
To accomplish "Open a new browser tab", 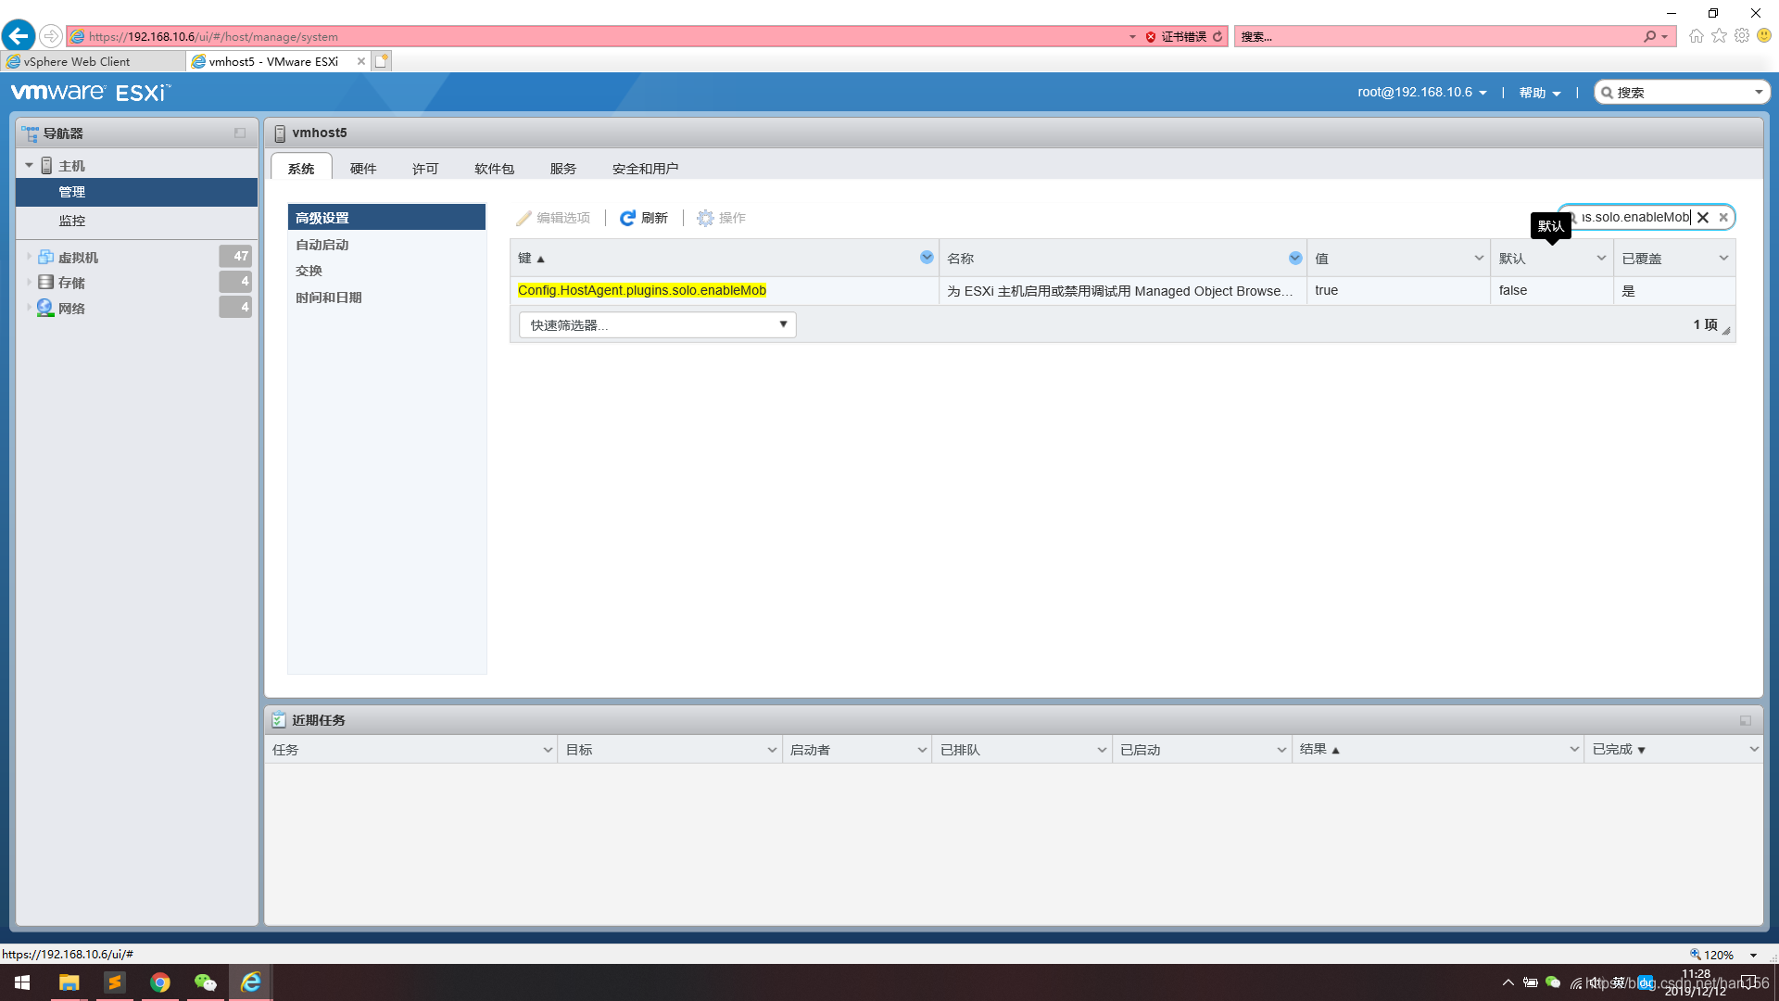I will coord(382,61).
